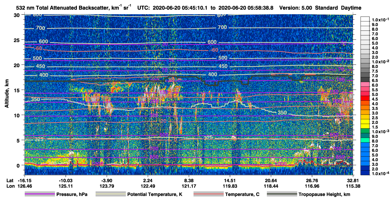
Task: Click the Potential Temperature legend line sample
Action: [111, 194]
